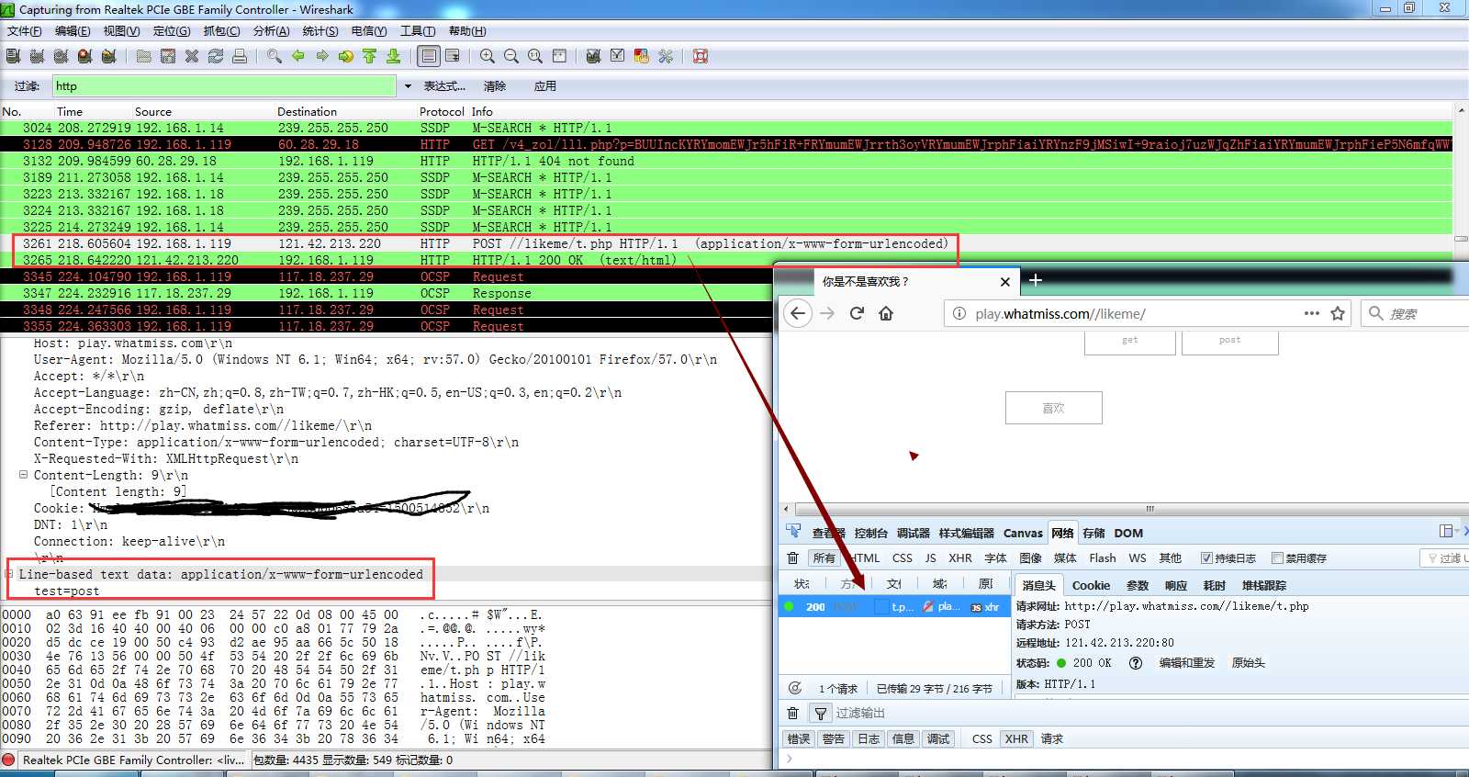Save the capture file icon
Viewport: 1469px width, 777px height.
tap(168, 56)
